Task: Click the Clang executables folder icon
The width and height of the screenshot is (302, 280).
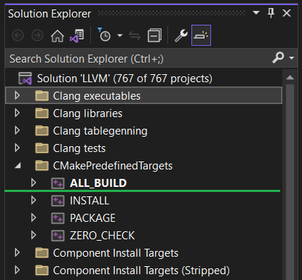Action: [x=42, y=95]
